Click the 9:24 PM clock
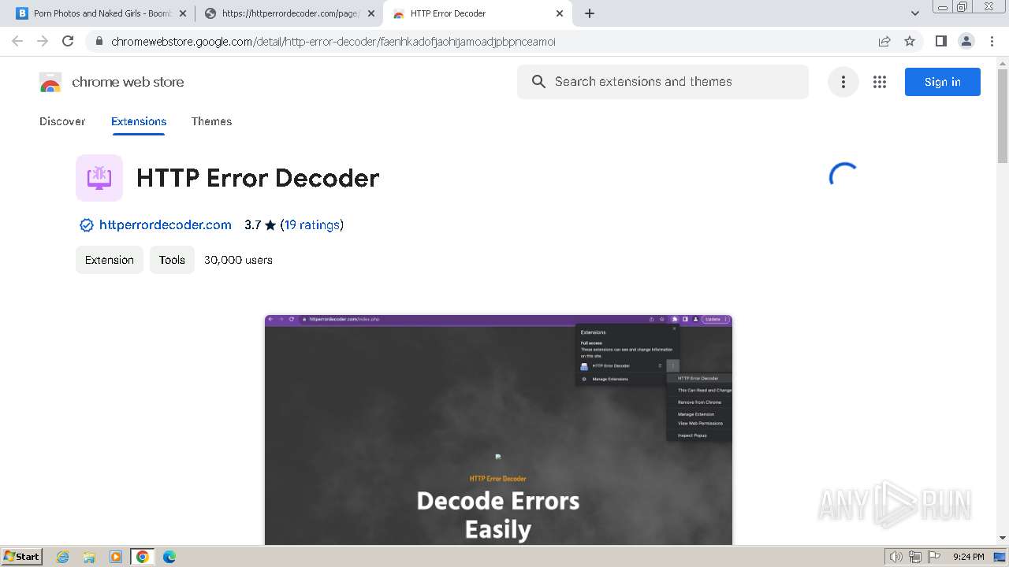 tap(968, 557)
